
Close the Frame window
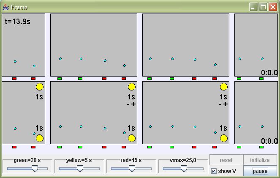(273, 7)
